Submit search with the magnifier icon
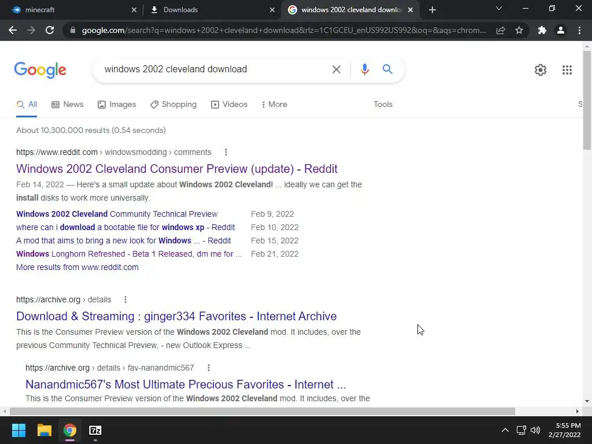Viewport: 592px width, 444px height. coord(387,69)
